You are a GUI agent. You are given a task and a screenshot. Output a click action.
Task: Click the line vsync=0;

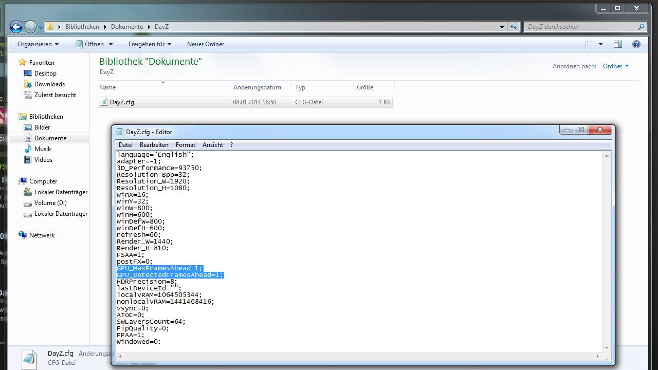point(133,308)
